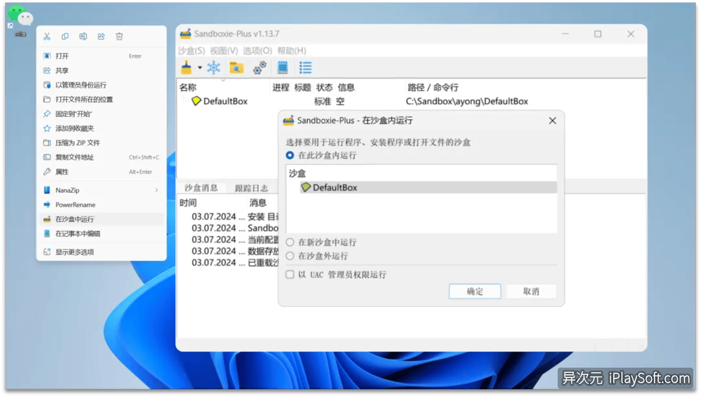Choose 复制文件地址 in context menu

tap(101, 157)
